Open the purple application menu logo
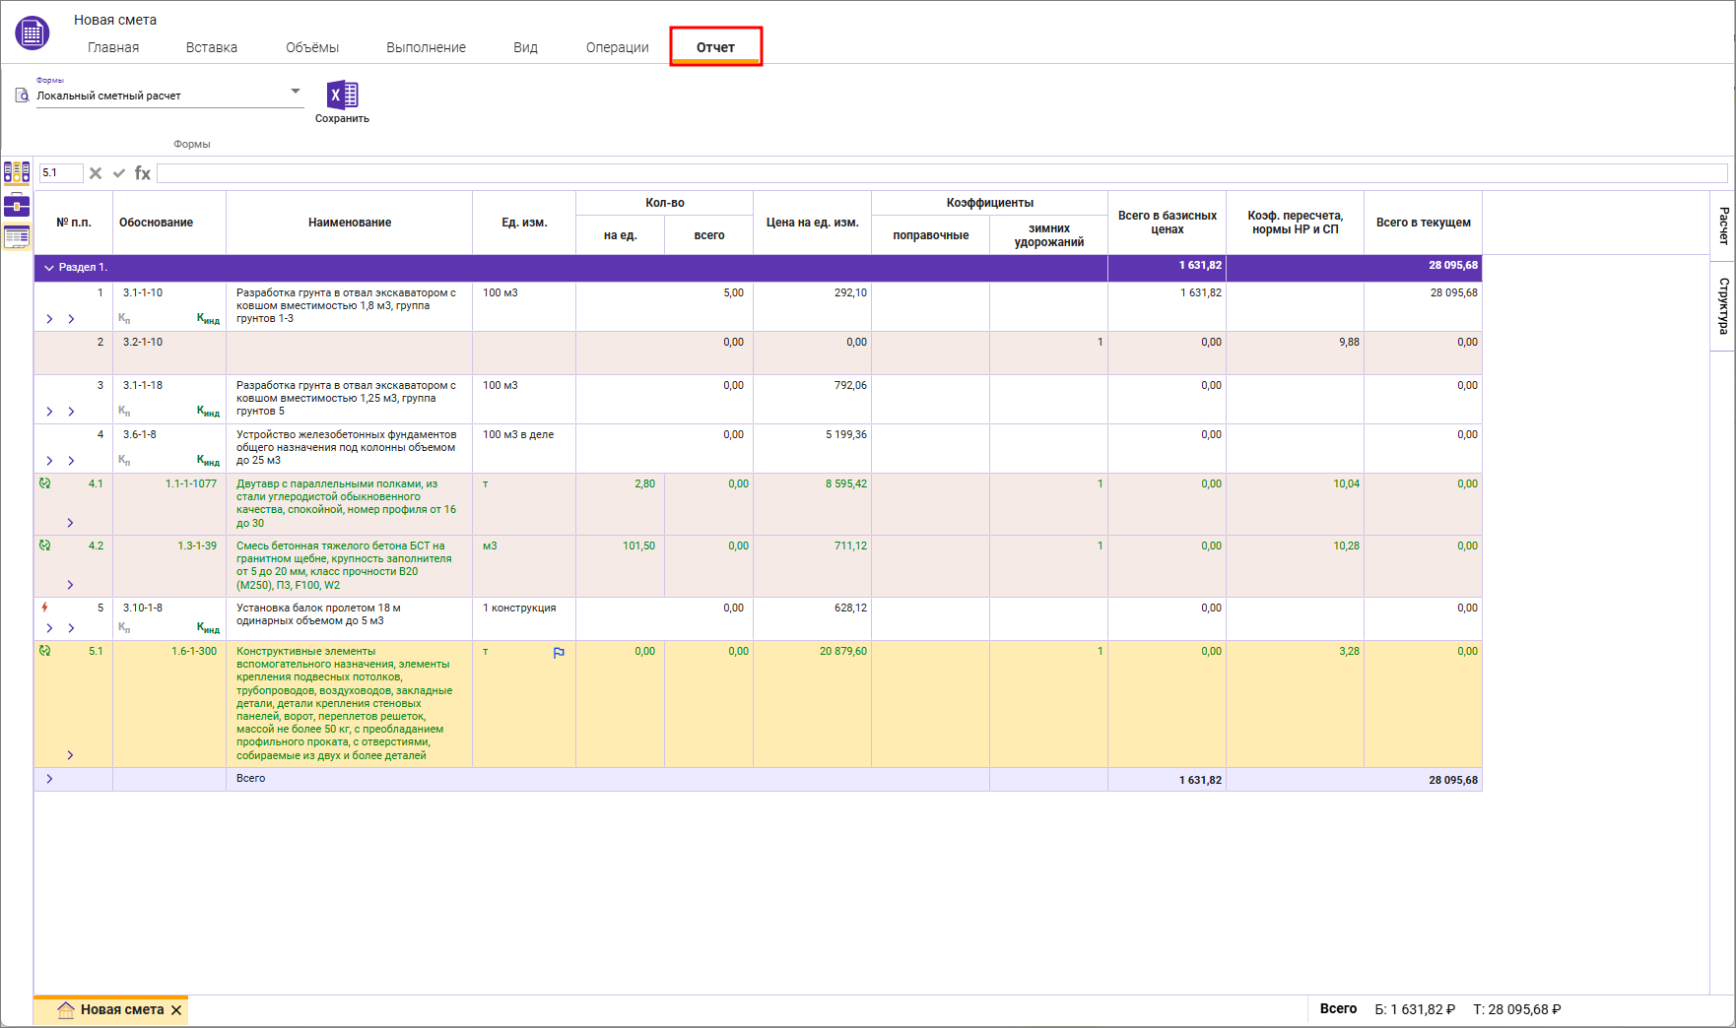 tap(32, 33)
